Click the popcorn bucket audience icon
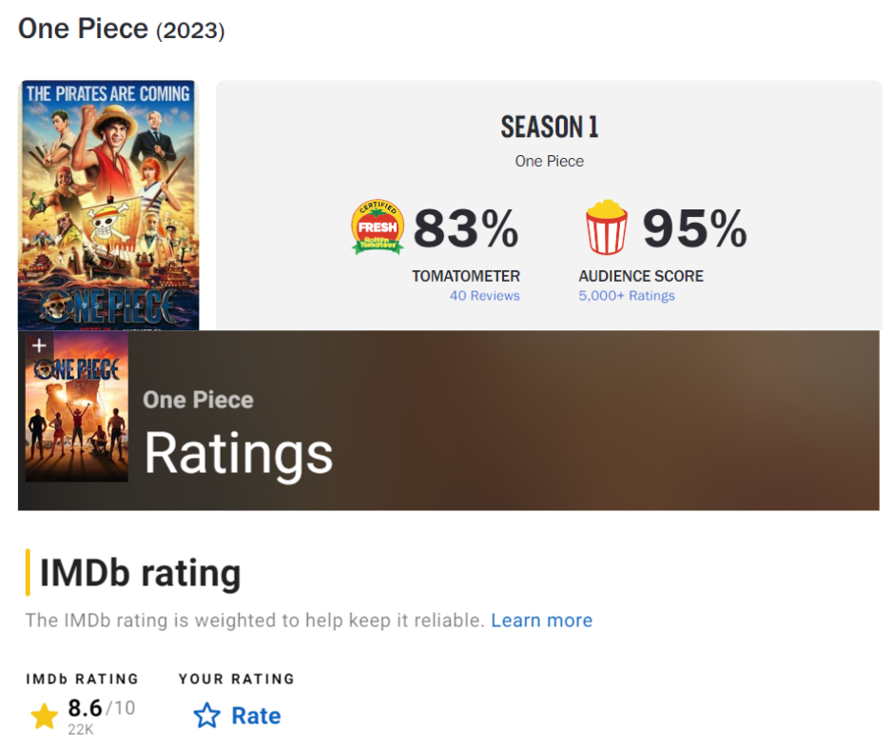 [x=606, y=227]
